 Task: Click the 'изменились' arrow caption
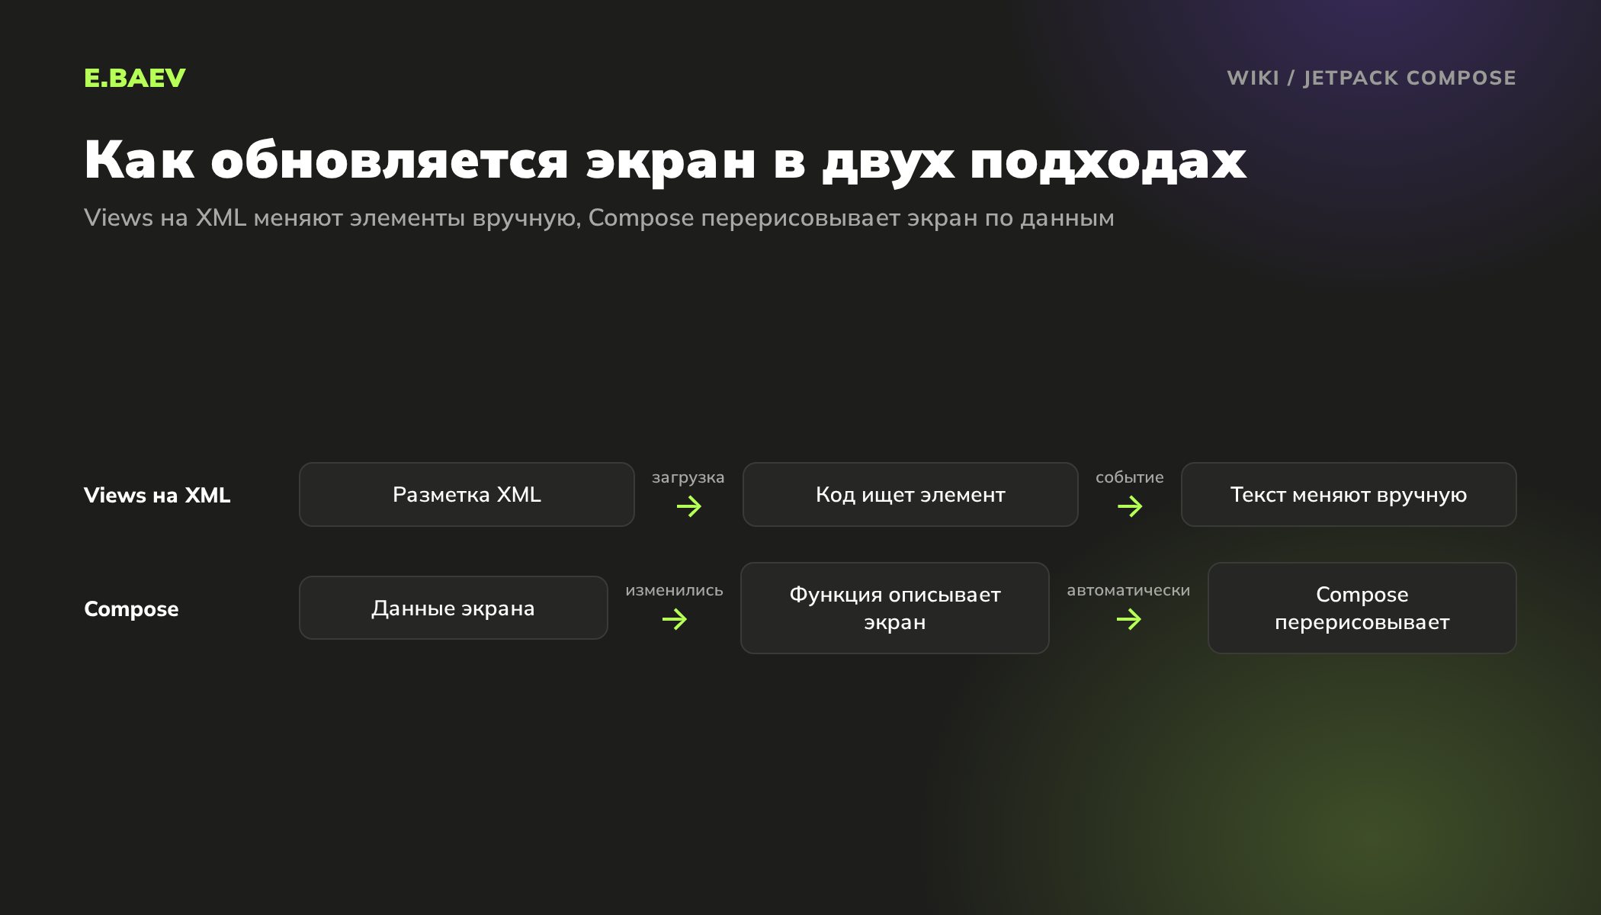point(675,590)
